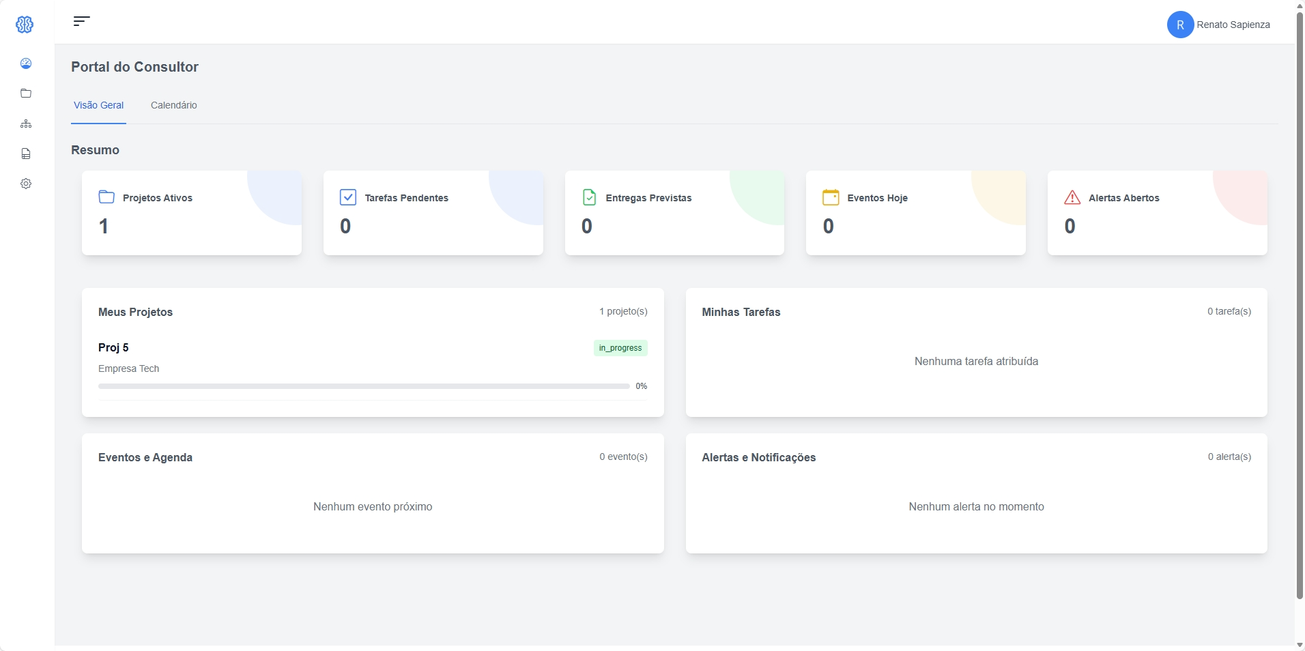Click the blue R user avatar
This screenshot has width=1305, height=651.
pos(1179,25)
